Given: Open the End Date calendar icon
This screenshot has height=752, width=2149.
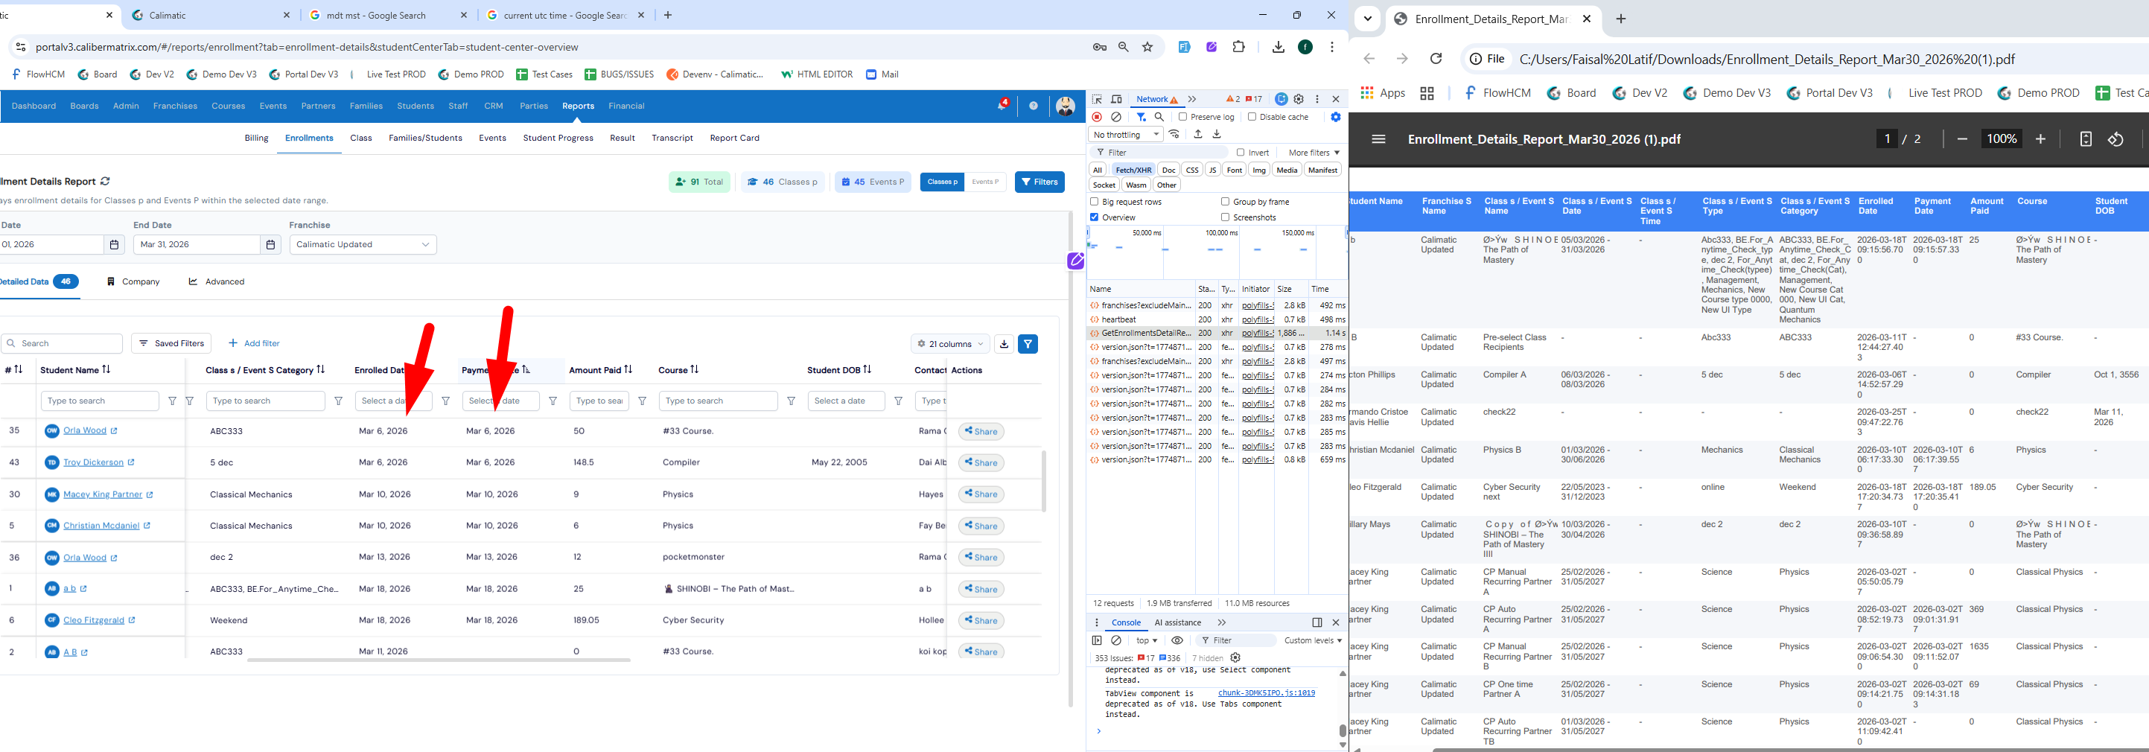Looking at the screenshot, I should pos(270,245).
